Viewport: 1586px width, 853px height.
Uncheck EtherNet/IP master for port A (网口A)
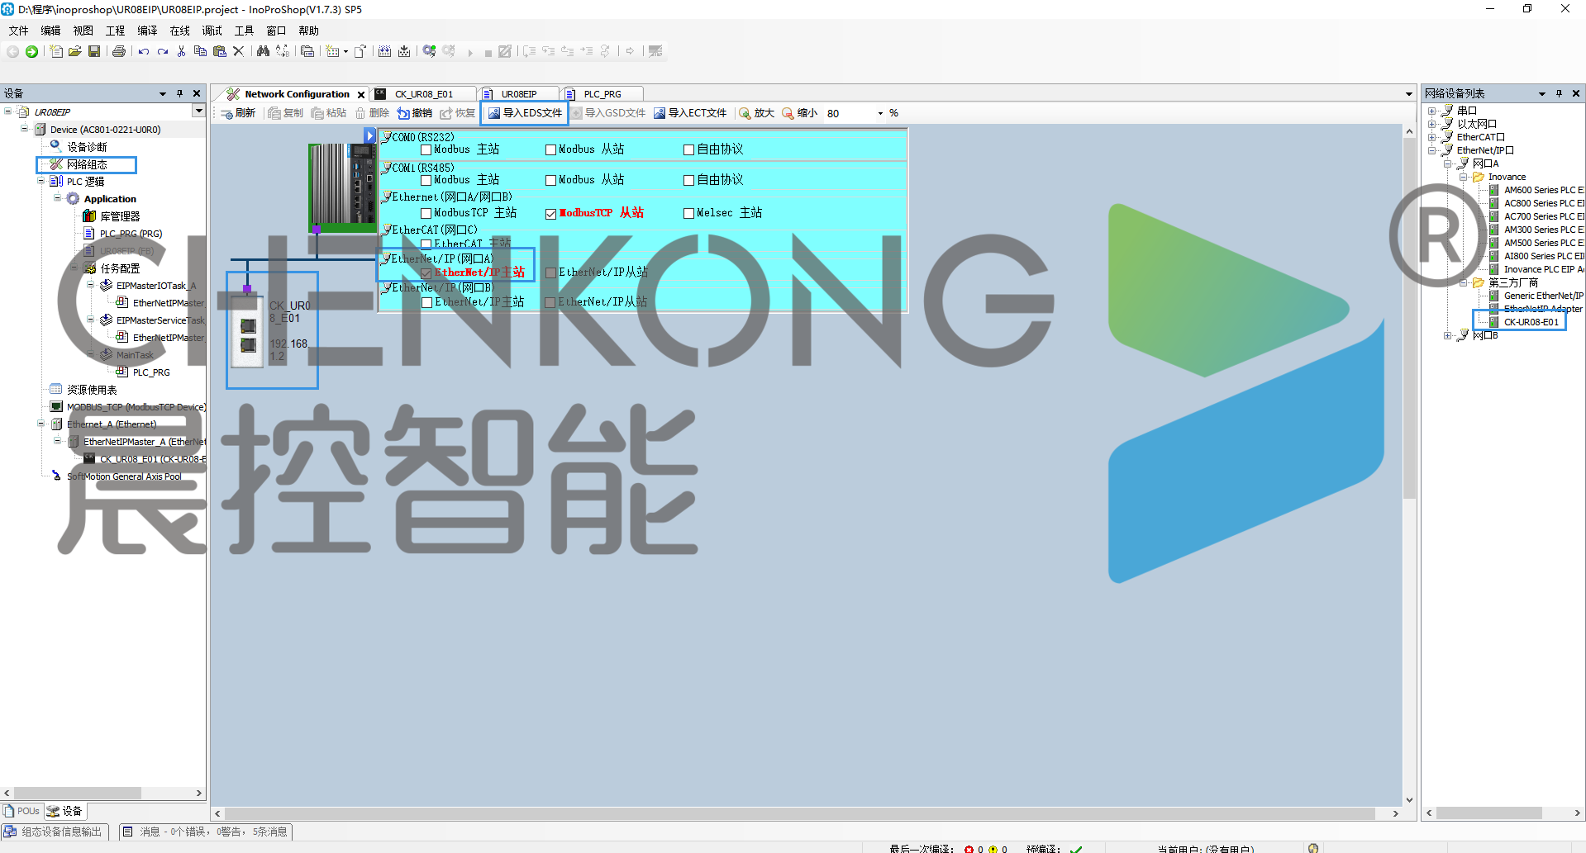point(426,272)
